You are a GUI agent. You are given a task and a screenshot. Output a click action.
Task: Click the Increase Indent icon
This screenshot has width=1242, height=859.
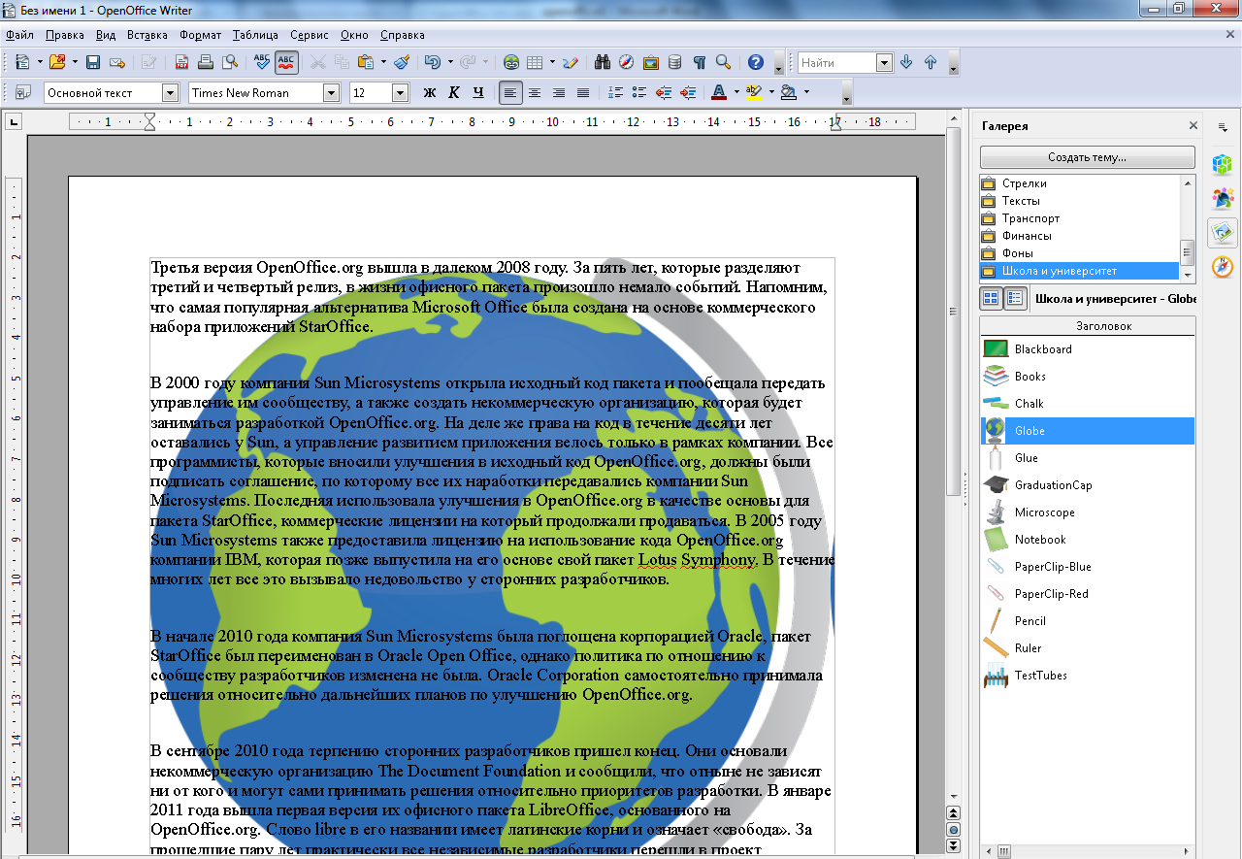tap(688, 93)
